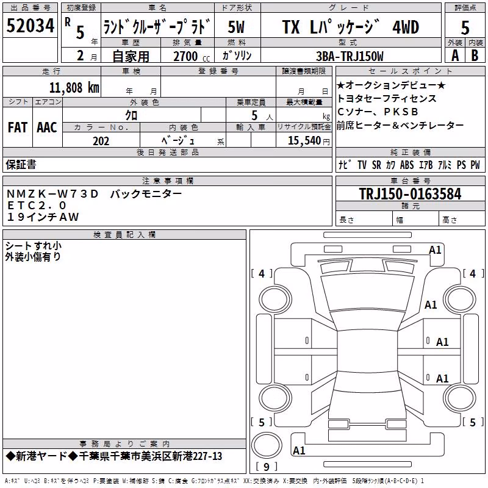
Task: Click 前席ヒーター&ベンチレーター line
Action: 401,125
